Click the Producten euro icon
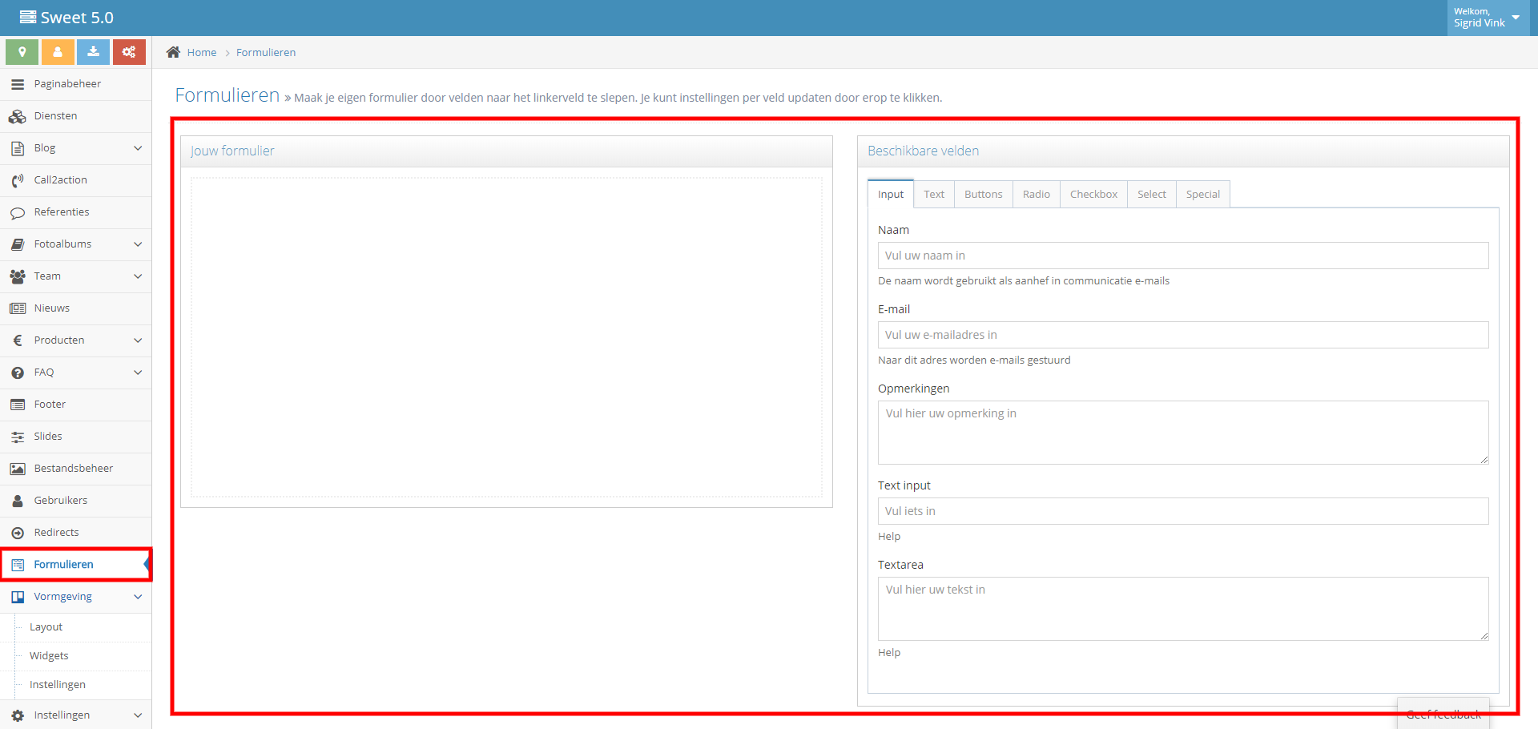The height and width of the screenshot is (729, 1538). point(18,340)
